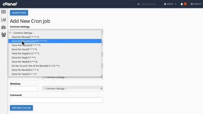Choose Once Per Five Minutes option
Screen dimensions: 203x114
55,41
